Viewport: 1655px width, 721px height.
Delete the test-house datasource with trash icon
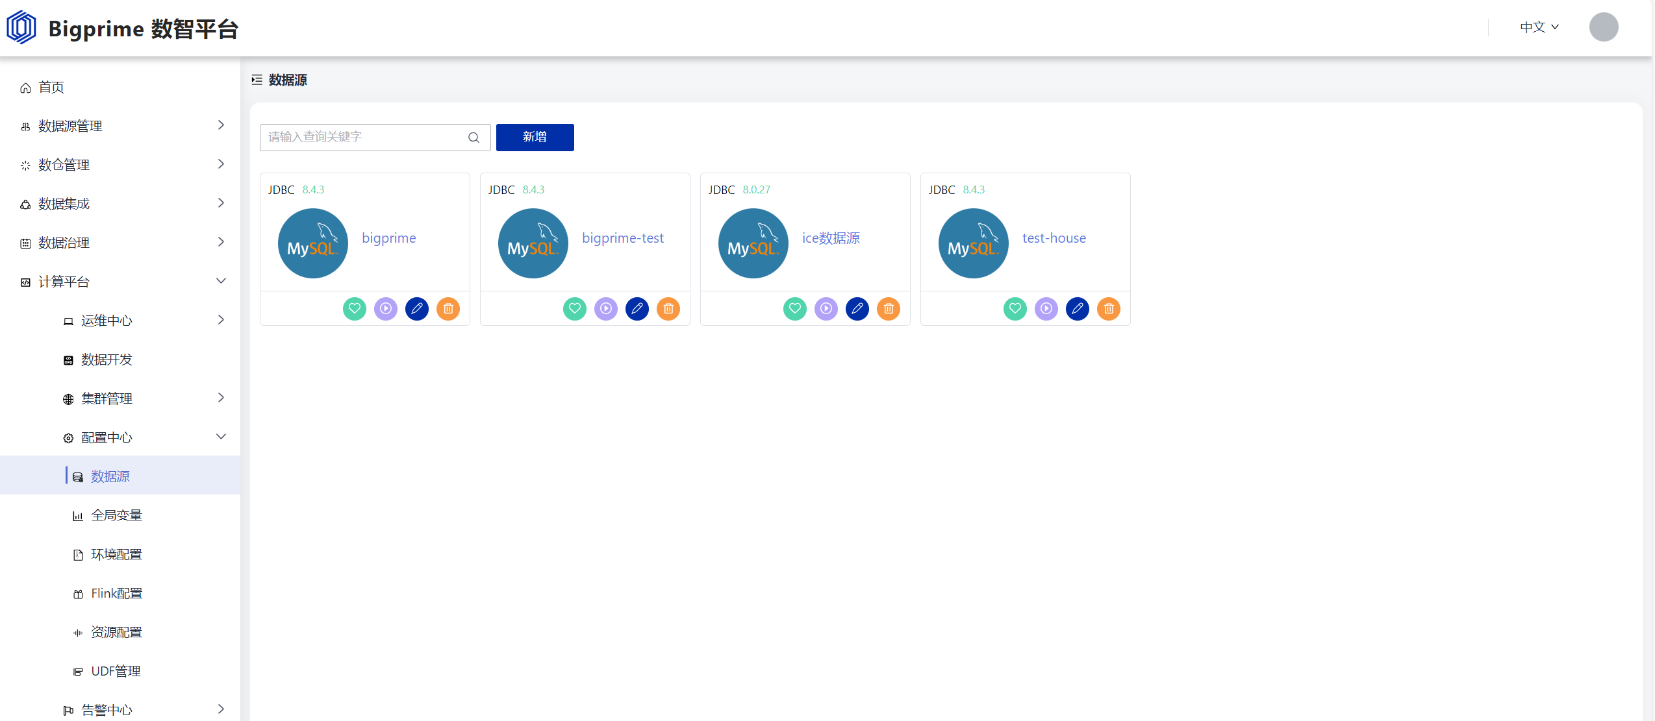[1109, 308]
